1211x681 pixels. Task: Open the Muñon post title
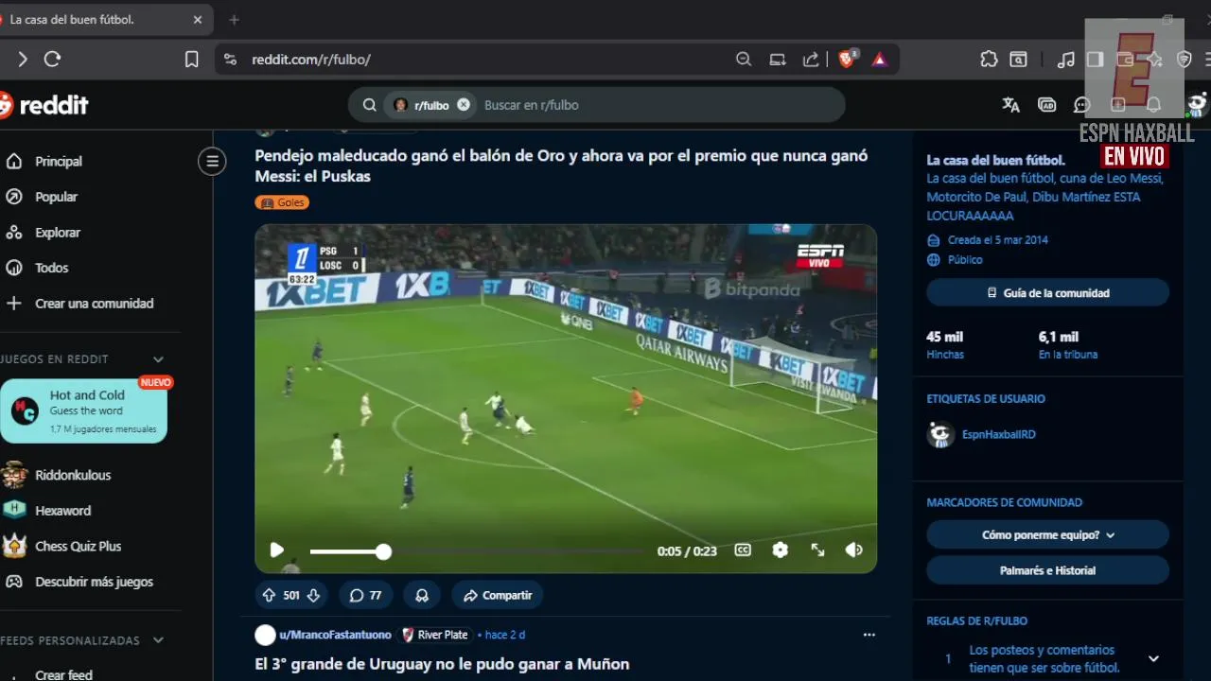pos(442,664)
